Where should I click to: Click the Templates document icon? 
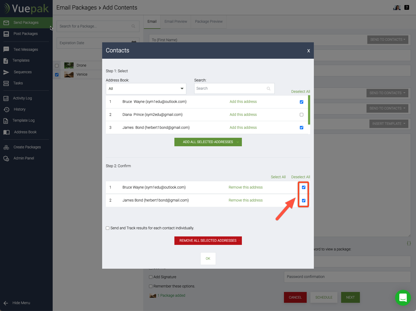pyautogui.click(x=6, y=61)
